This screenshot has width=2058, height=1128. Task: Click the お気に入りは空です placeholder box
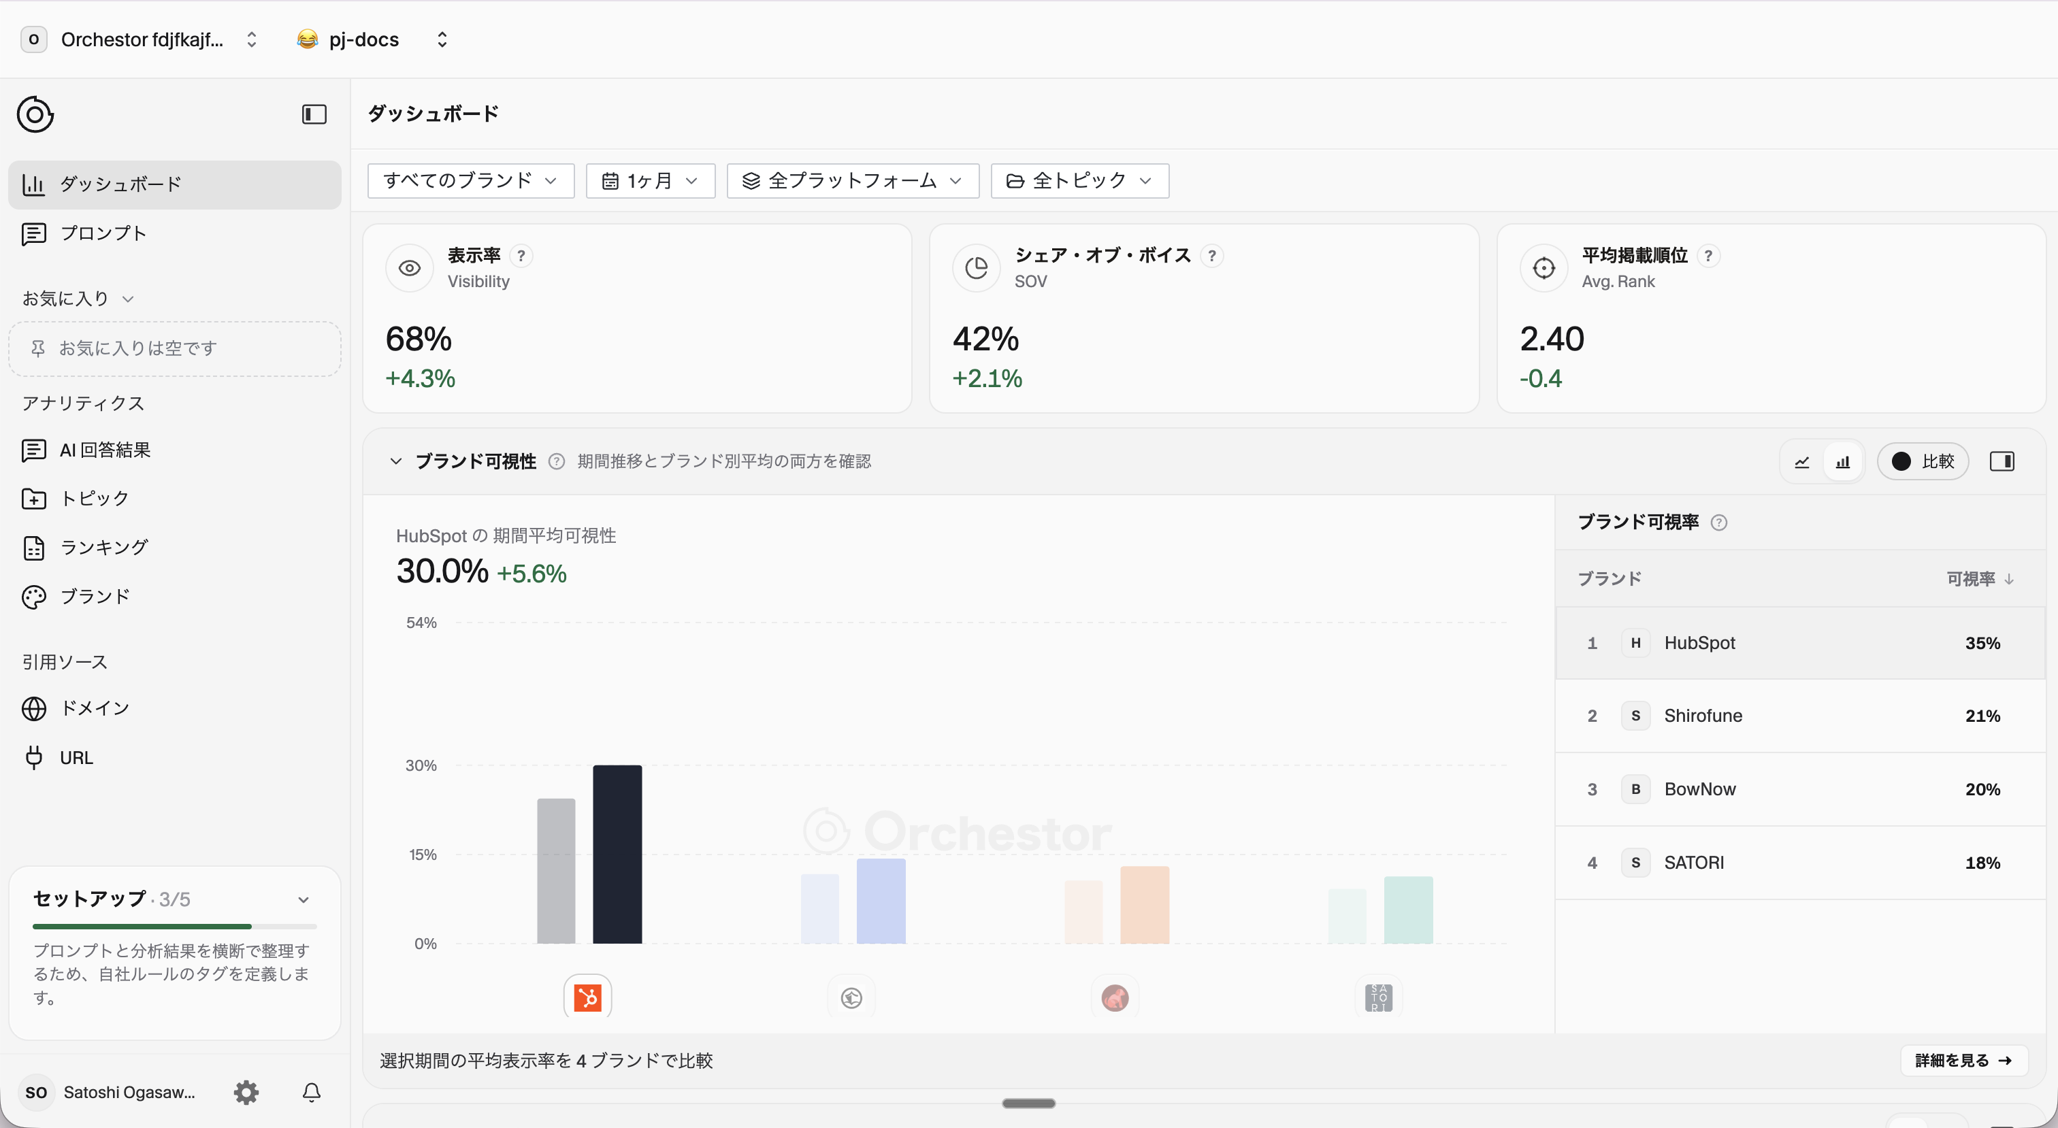click(174, 348)
